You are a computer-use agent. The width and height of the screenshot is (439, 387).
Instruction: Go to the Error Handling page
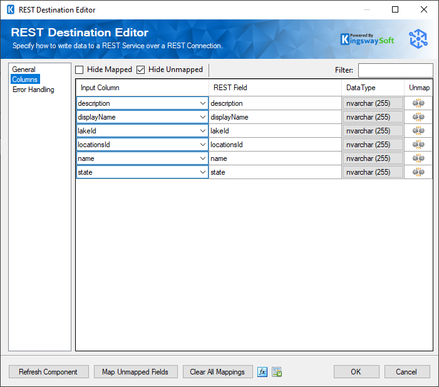click(x=33, y=90)
